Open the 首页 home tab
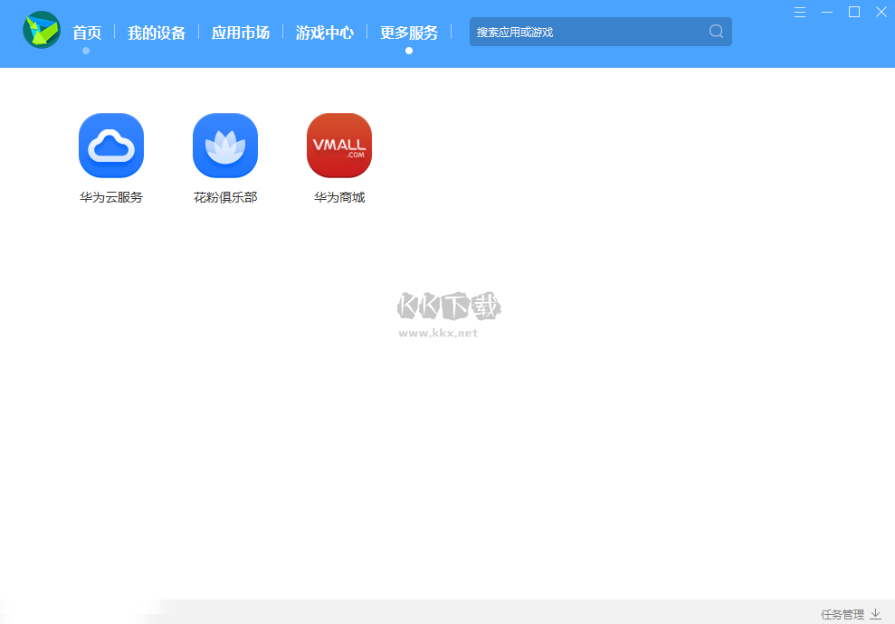 click(x=87, y=33)
